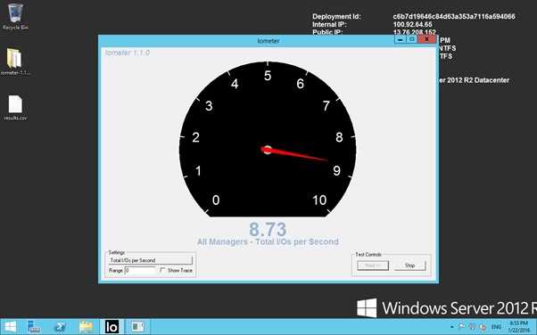Maximize the Iometer gauge window
Viewport: 537px width, 335px height.
(x=412, y=39)
